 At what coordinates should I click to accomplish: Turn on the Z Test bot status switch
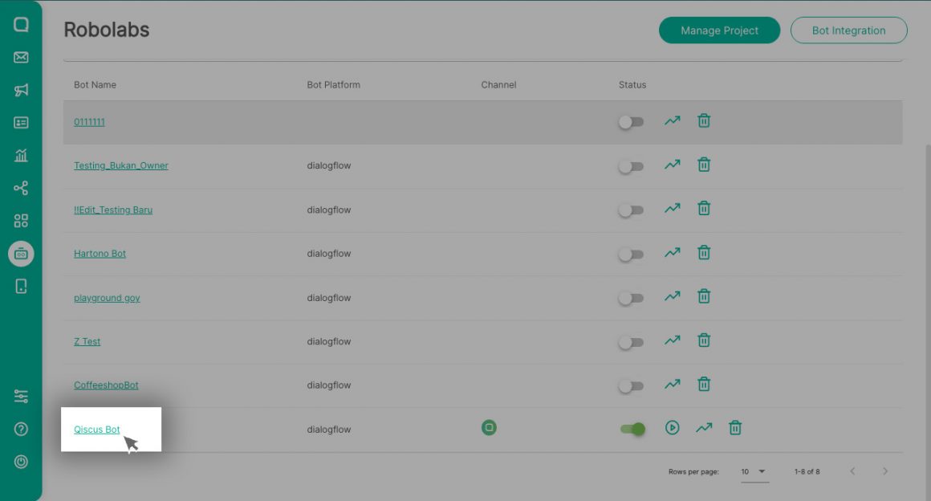[631, 340]
